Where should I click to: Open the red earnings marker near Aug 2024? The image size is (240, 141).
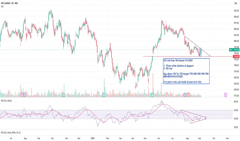point(22,95)
